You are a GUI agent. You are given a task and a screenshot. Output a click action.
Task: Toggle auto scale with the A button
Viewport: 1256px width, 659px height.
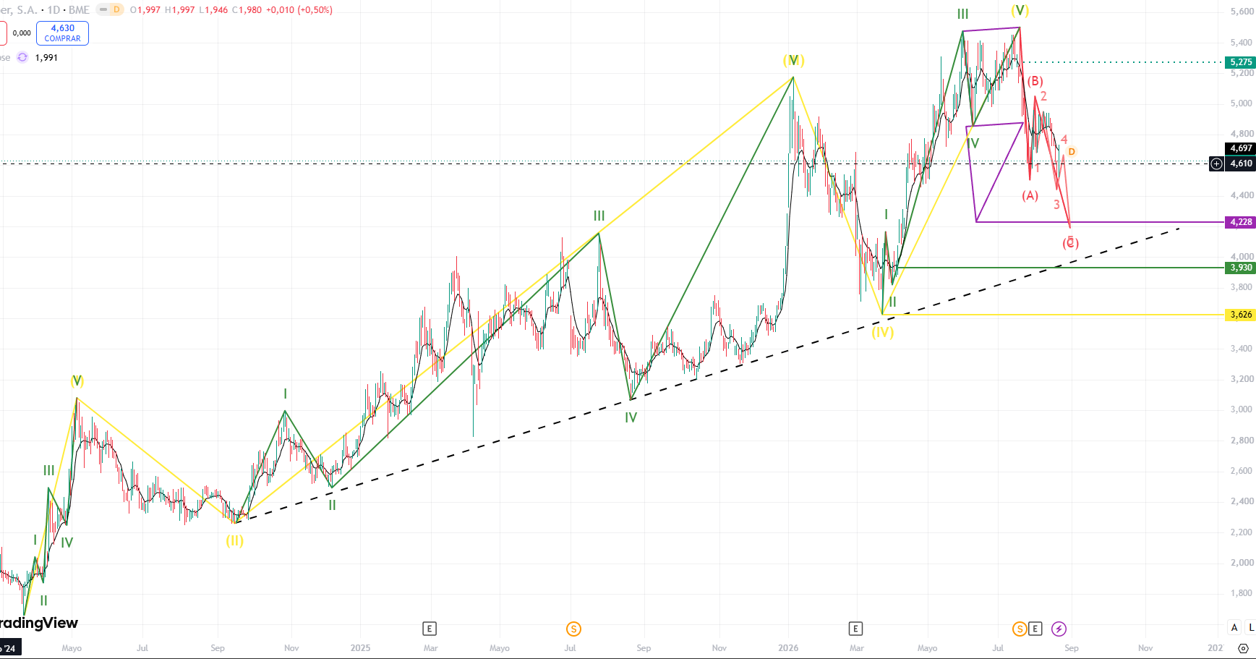coord(1234,628)
